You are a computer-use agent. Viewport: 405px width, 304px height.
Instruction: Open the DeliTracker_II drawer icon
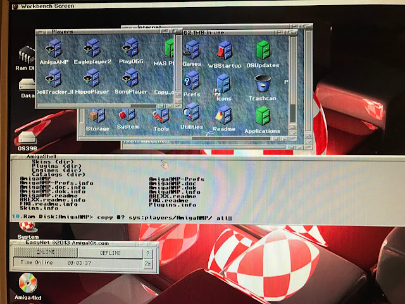click(53, 79)
